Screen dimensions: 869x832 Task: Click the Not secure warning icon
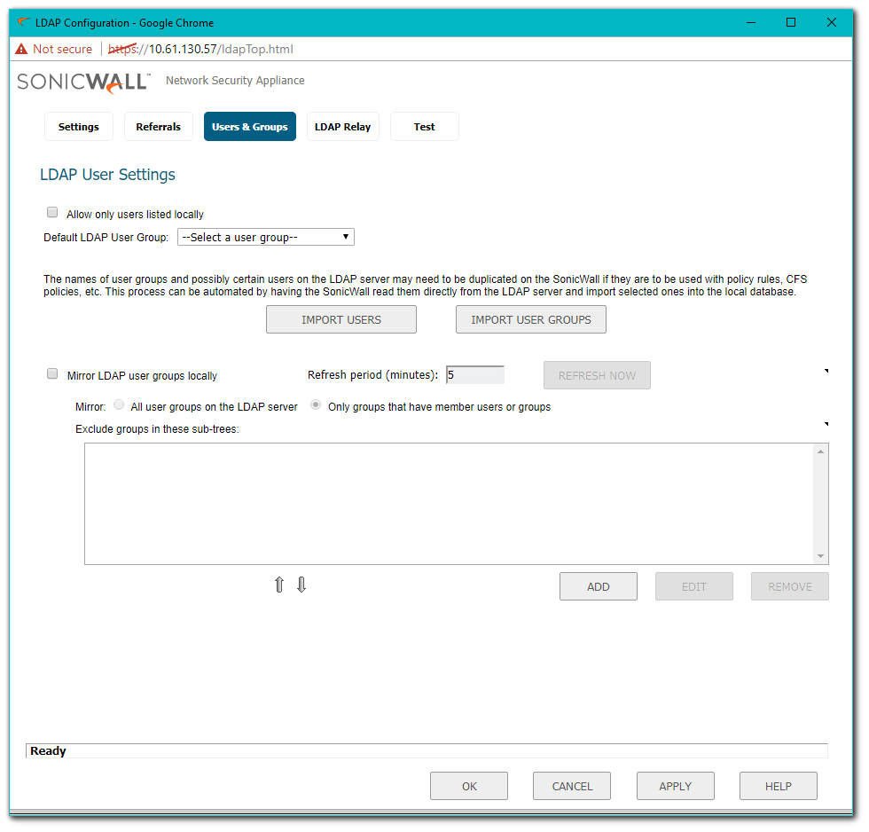point(22,50)
